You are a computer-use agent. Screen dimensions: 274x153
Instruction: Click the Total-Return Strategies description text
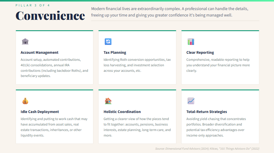point(216,127)
